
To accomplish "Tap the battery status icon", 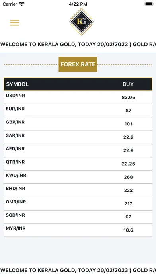I will [149, 4].
